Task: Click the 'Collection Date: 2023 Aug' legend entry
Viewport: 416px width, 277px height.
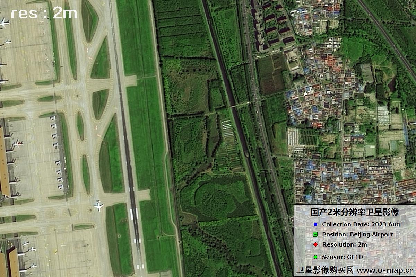Action: 361,224
